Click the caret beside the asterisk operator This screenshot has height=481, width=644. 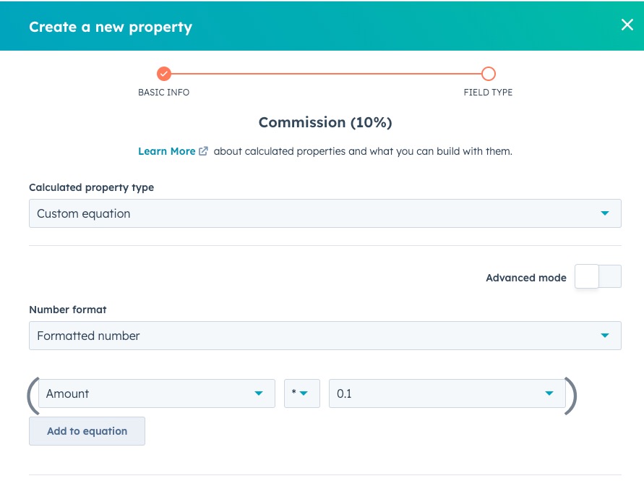304,393
